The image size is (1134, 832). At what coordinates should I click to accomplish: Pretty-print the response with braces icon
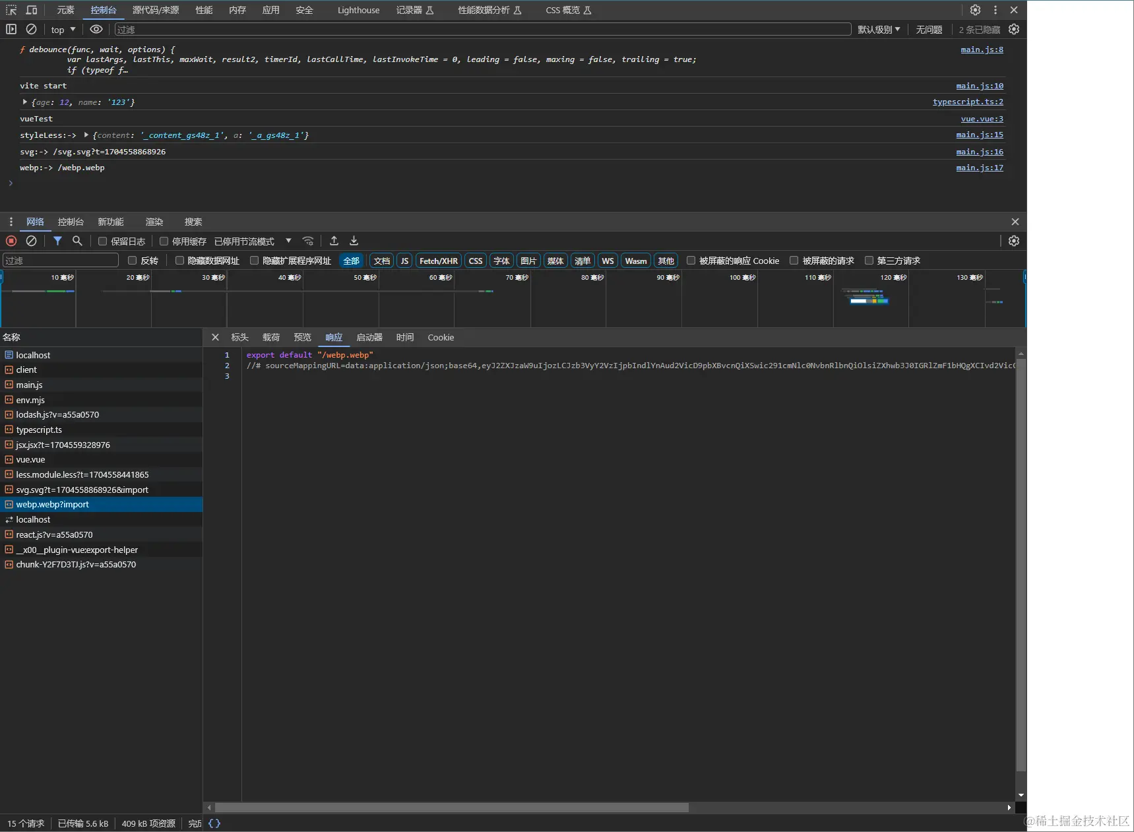pos(214,823)
